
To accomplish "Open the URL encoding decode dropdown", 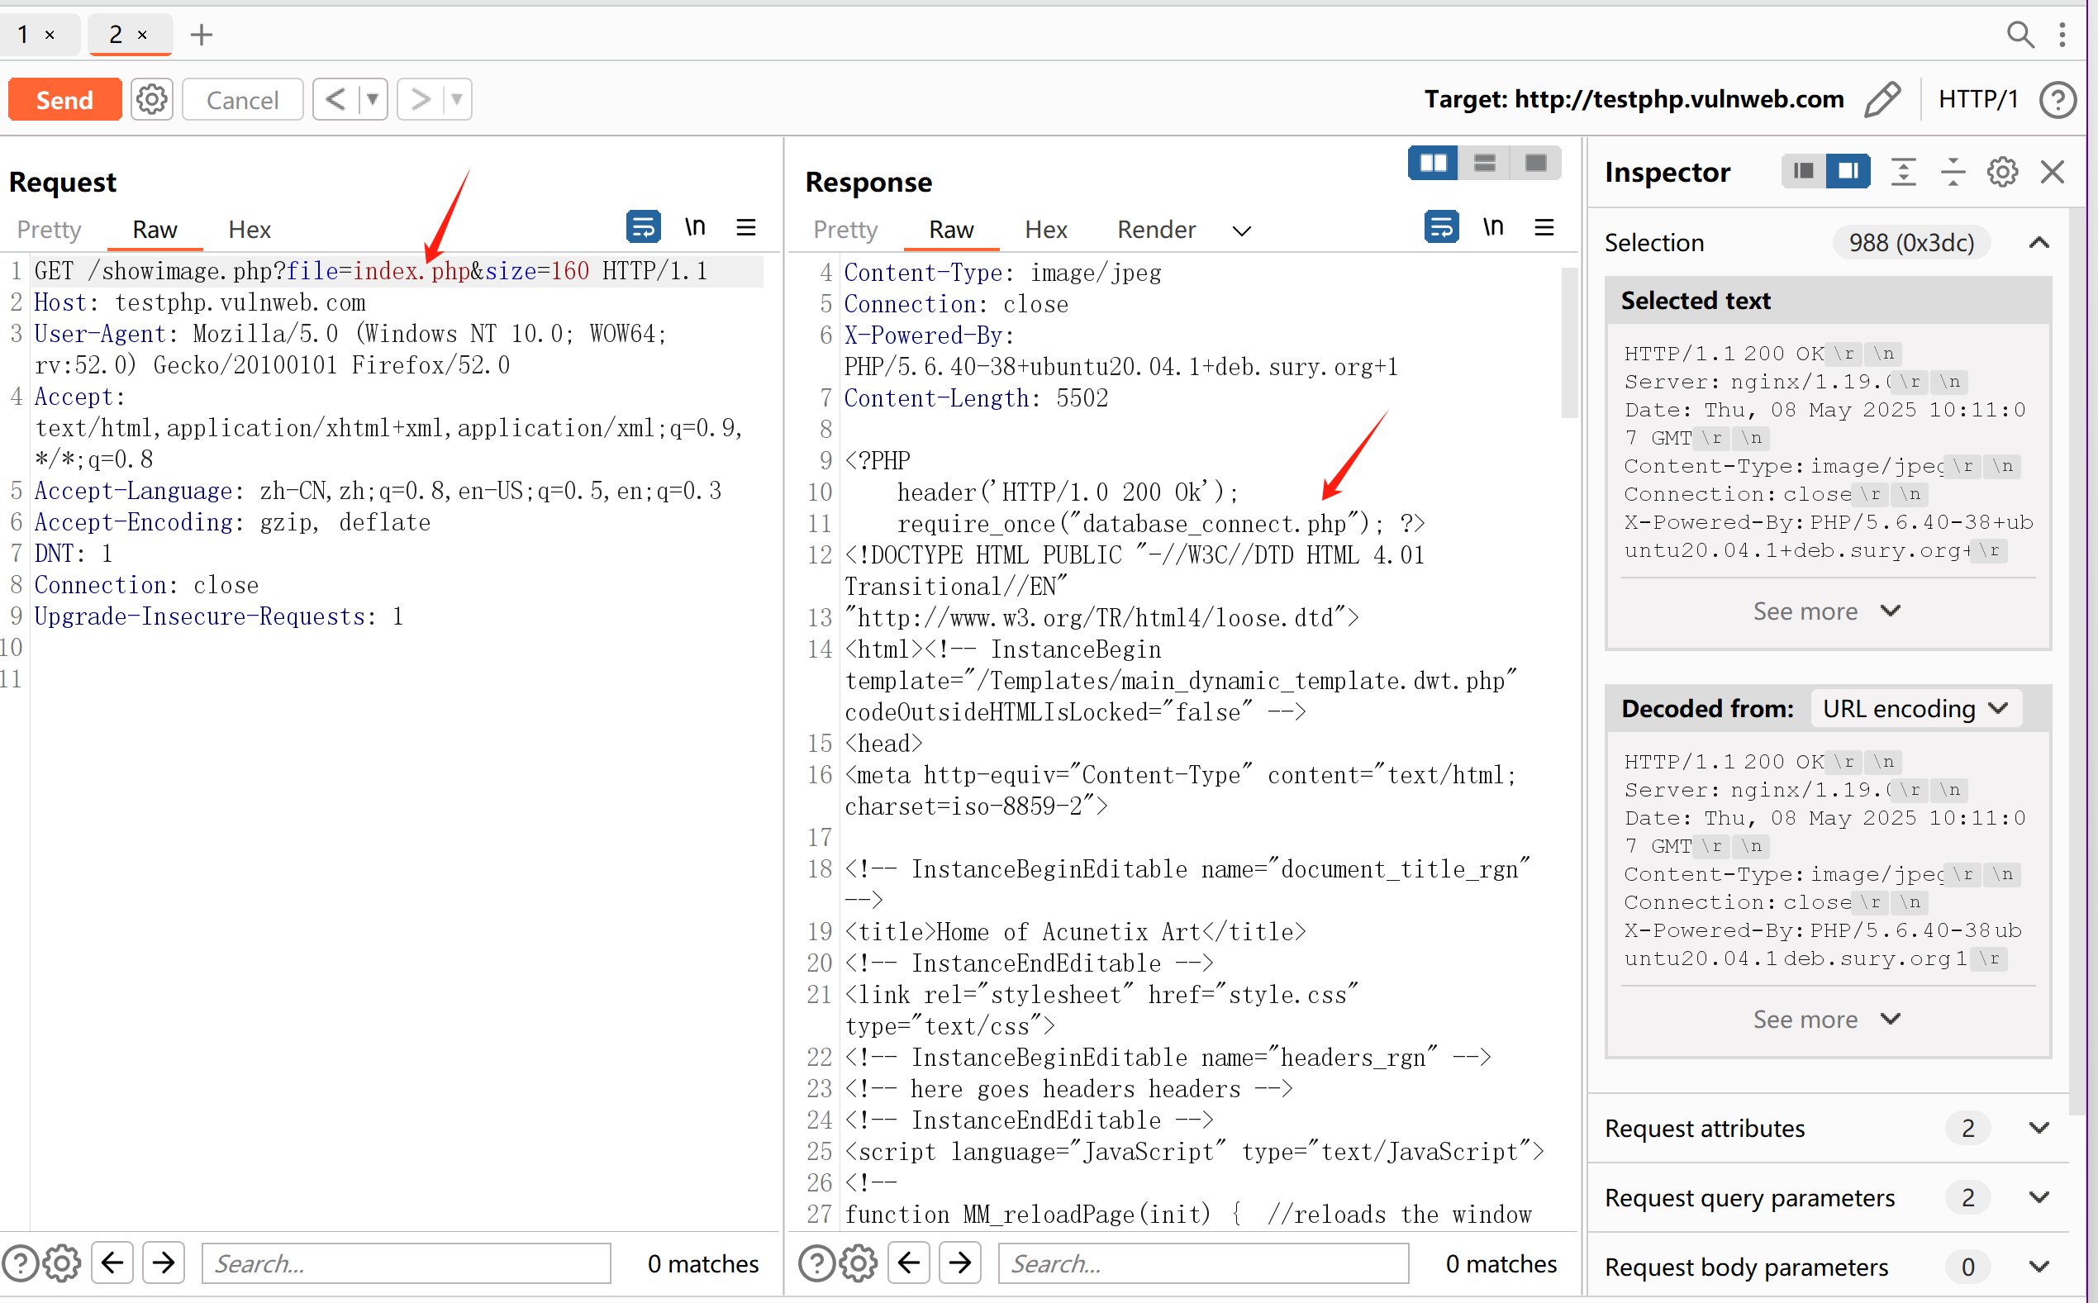I will pos(1915,708).
